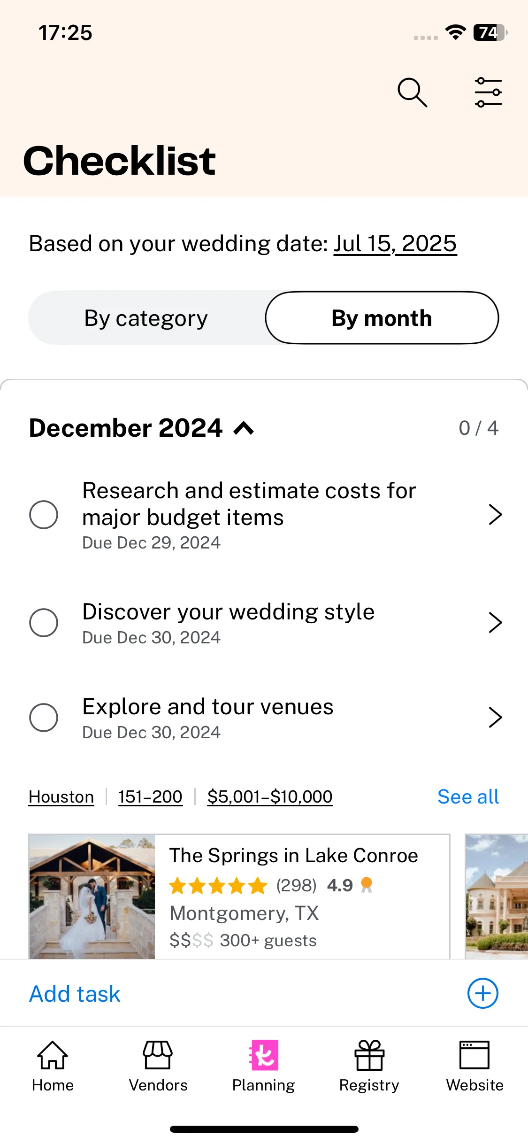Screen dimensions: 528x1144
Task: Collapse the December 2024 section
Action: pos(244,428)
